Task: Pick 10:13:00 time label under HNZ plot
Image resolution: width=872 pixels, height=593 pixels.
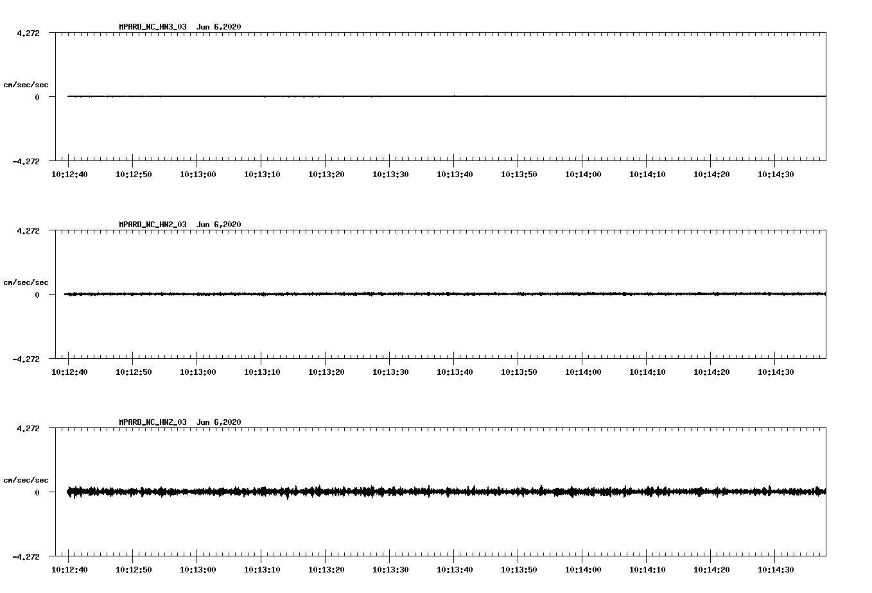Action: coord(198,570)
